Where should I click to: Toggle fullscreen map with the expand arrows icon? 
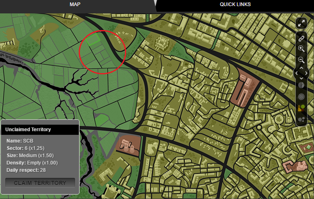[301, 23]
